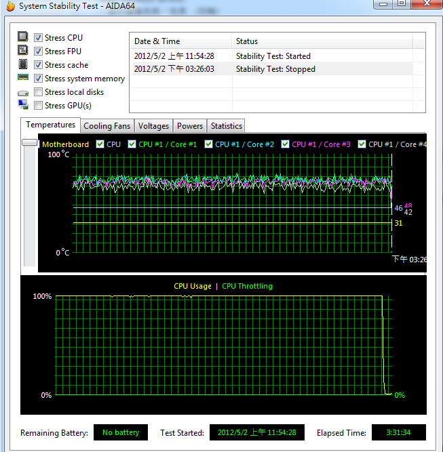Click the memory module icon beside Stress system memory
This screenshot has height=452, width=443.
[x=23, y=77]
